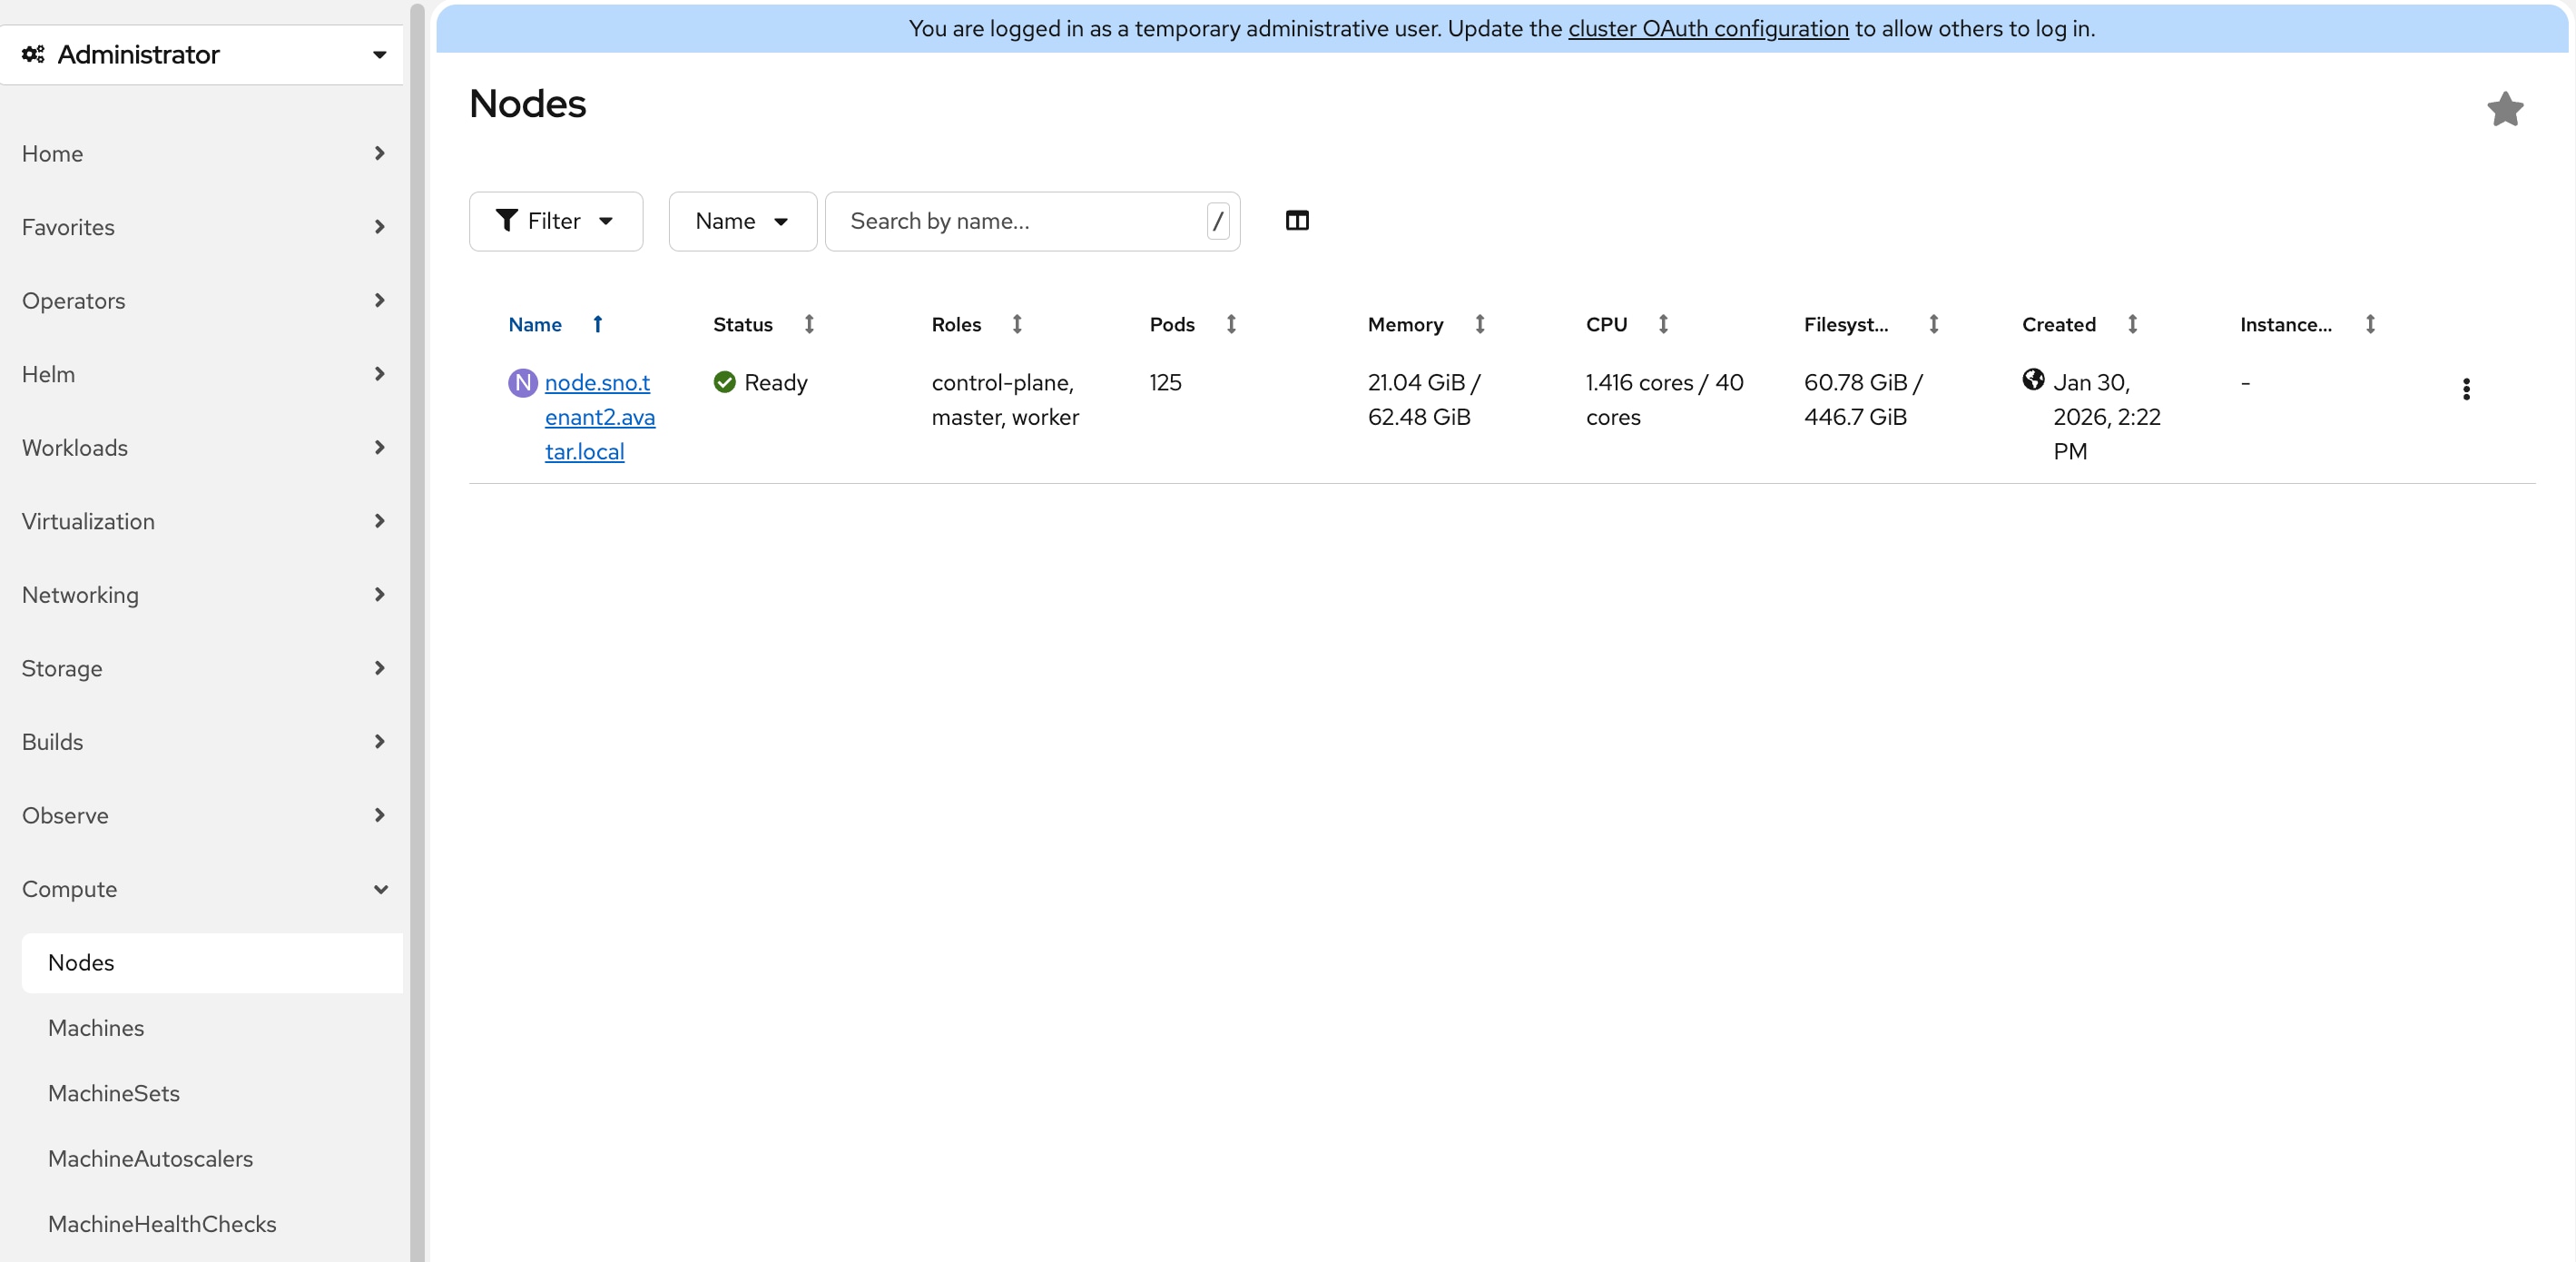Open Manage columns icon
The image size is (2576, 1262).
click(1297, 221)
